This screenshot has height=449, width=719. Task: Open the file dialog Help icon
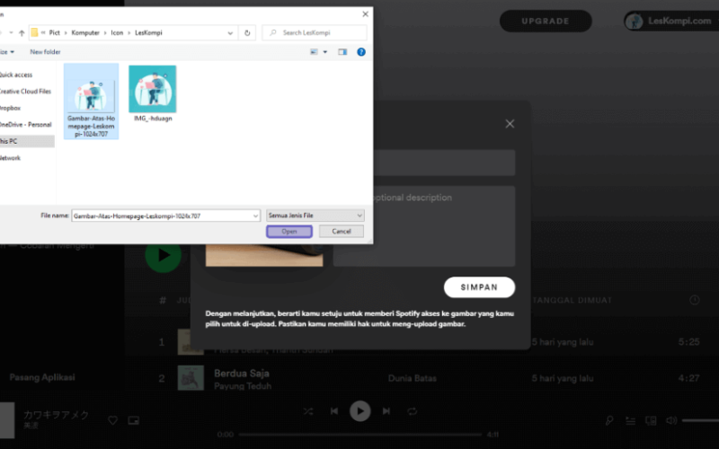coord(361,52)
